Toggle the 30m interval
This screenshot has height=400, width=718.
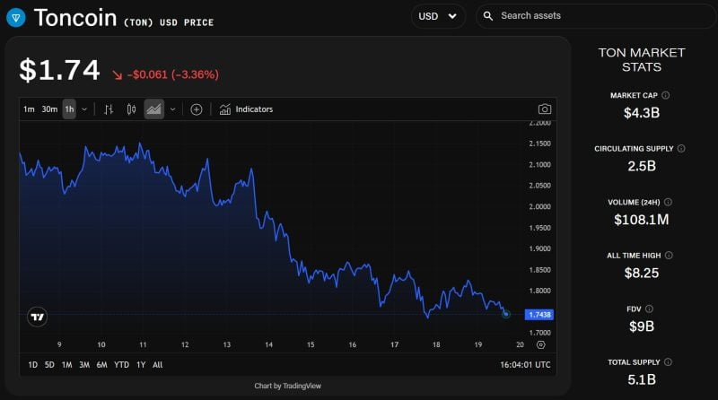click(x=49, y=109)
